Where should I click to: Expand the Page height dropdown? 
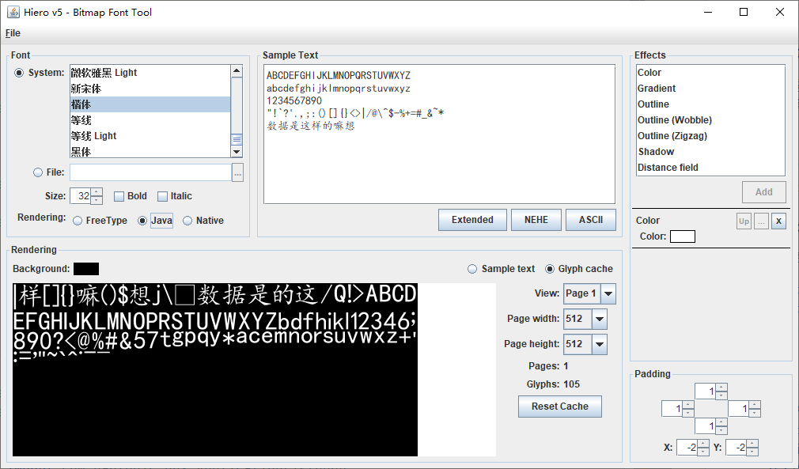(x=599, y=344)
